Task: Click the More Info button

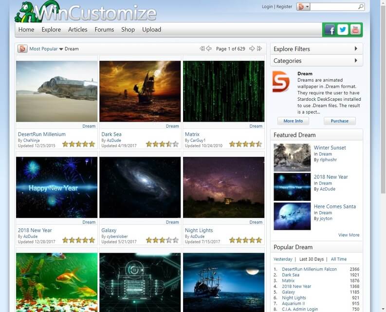Action: click(x=293, y=121)
